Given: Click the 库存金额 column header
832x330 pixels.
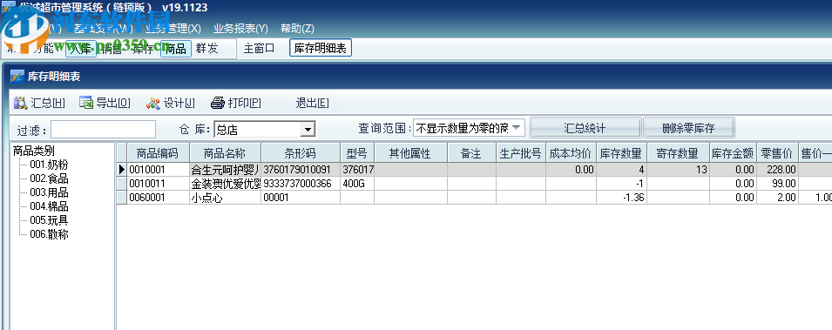Looking at the screenshot, I should [733, 153].
